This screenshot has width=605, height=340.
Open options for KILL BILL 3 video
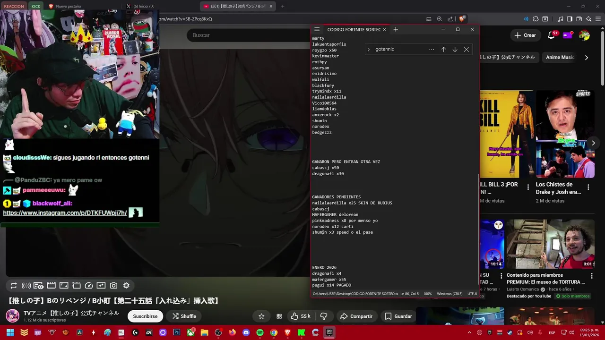click(x=528, y=187)
